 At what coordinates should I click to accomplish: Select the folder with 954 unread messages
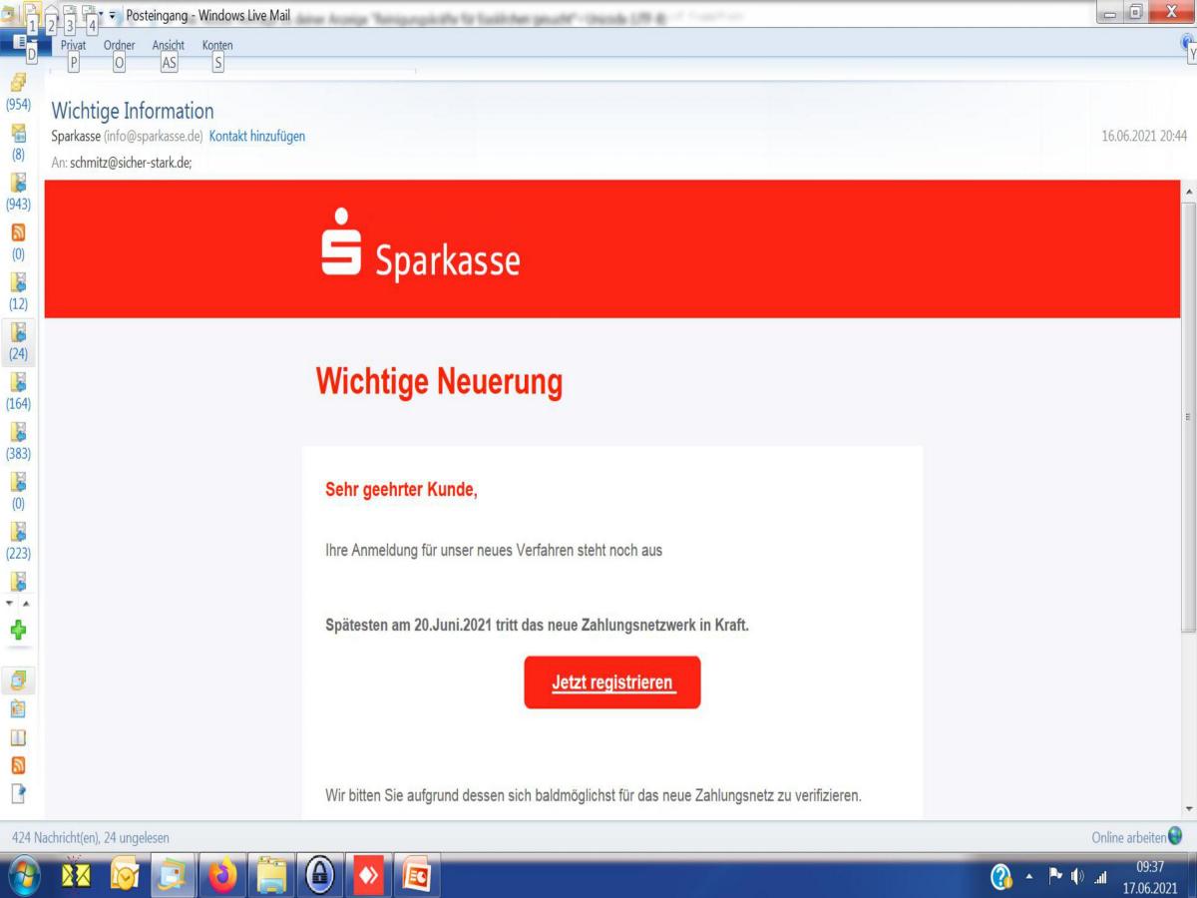18,95
